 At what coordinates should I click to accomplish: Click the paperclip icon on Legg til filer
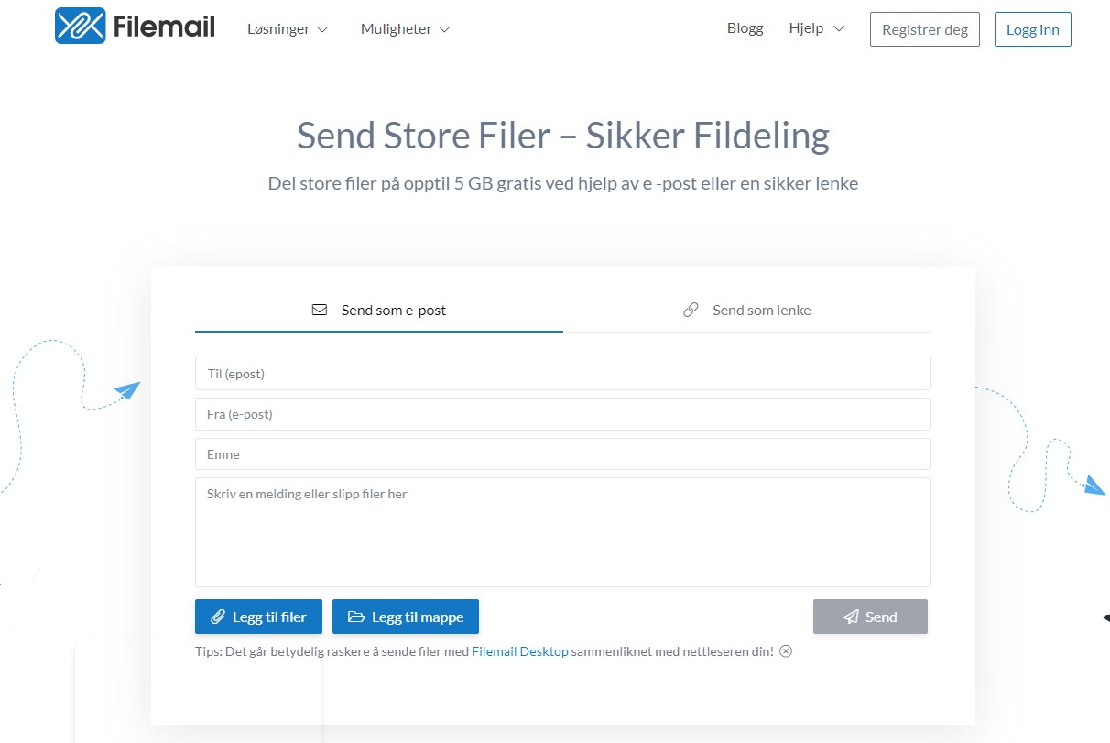click(218, 617)
